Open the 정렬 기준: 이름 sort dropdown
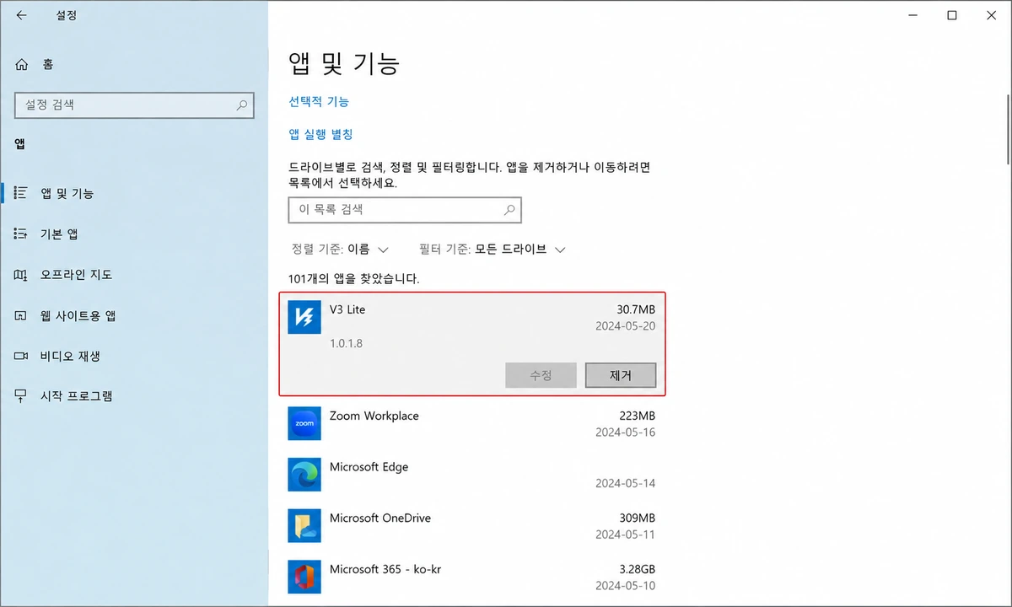1012x607 pixels. tap(340, 250)
